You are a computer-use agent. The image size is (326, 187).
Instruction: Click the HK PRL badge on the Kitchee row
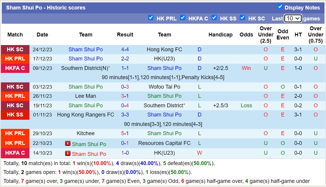pyautogui.click(x=15, y=133)
